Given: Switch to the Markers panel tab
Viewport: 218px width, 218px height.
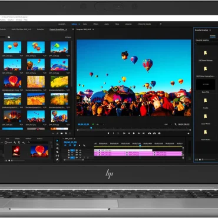Looking at the screenshot, I should tap(28, 138).
